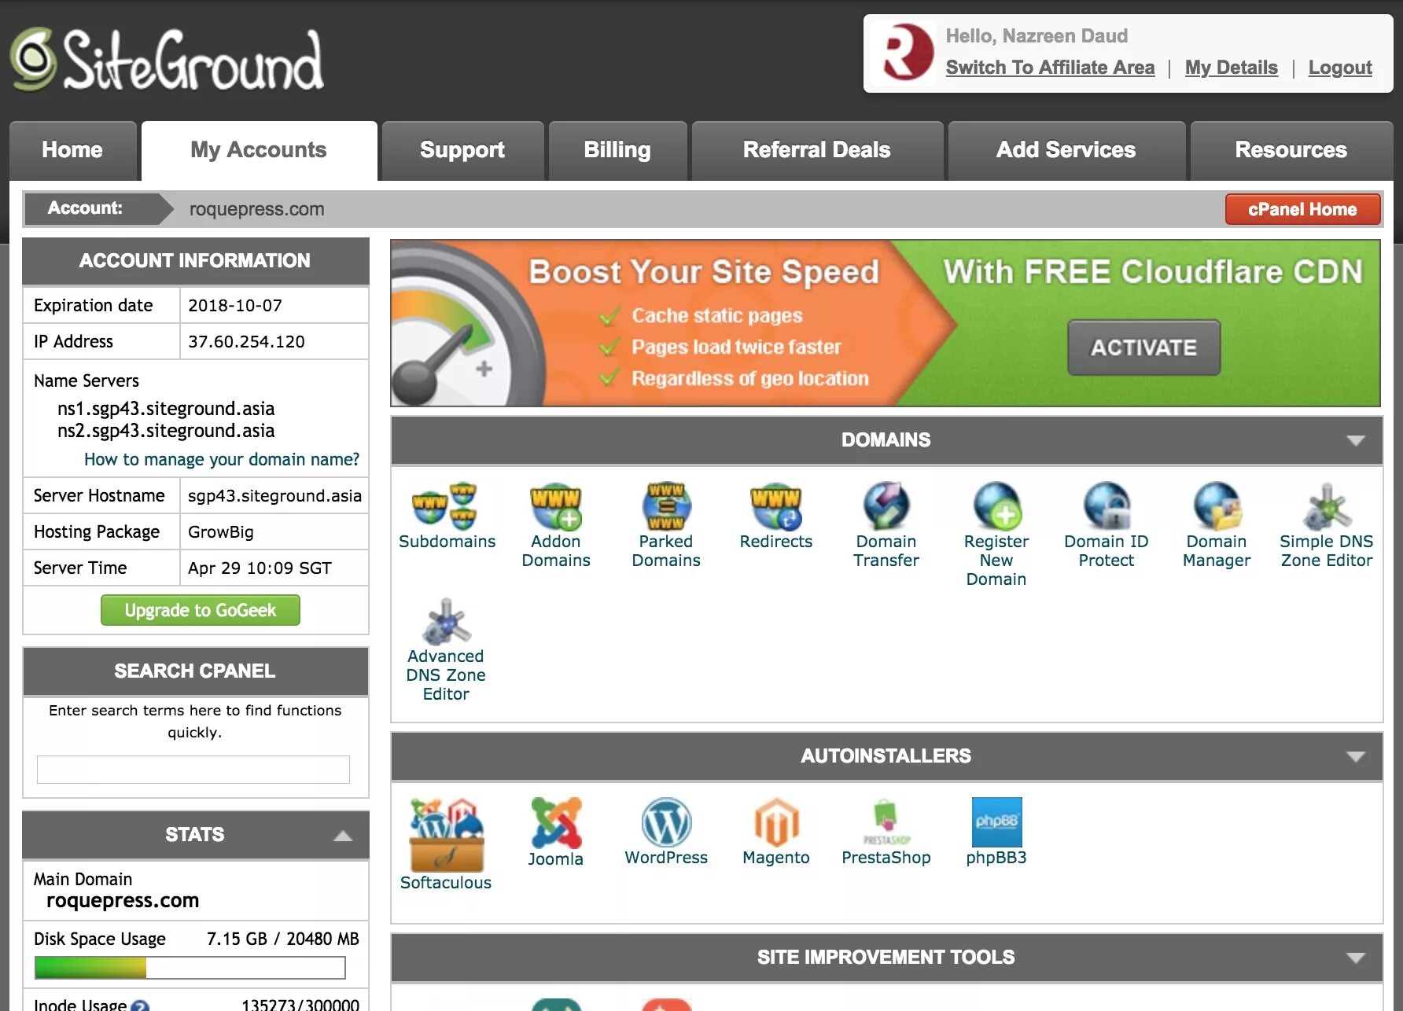The width and height of the screenshot is (1403, 1011).
Task: Click Switch To Affiliate Area link
Action: coord(1050,68)
